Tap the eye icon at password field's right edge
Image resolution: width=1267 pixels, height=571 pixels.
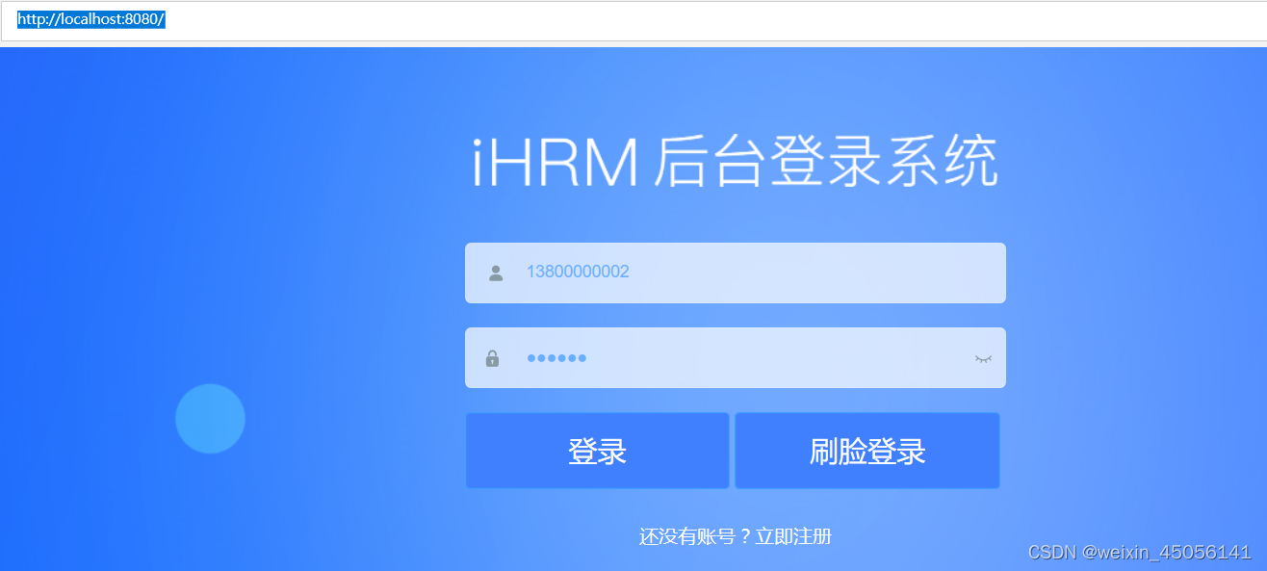(x=984, y=357)
